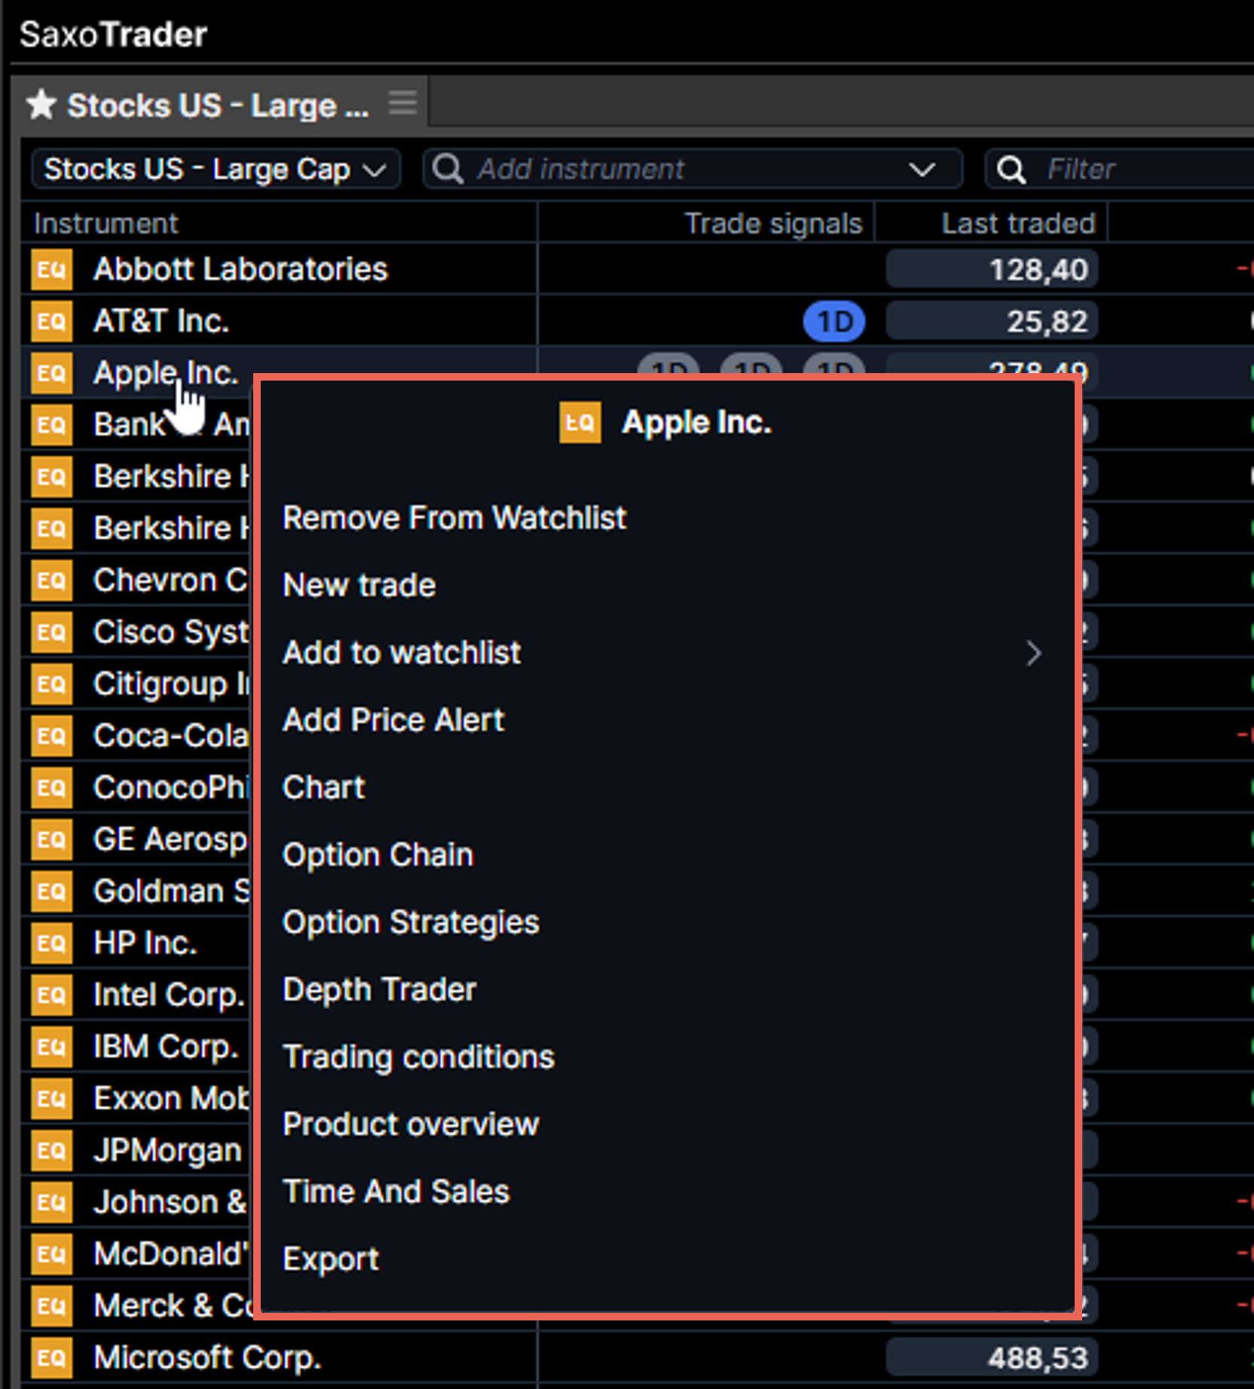Open the hamburger menu beside the watchlist tab
Screen dimensions: 1254x1389
[x=402, y=102]
